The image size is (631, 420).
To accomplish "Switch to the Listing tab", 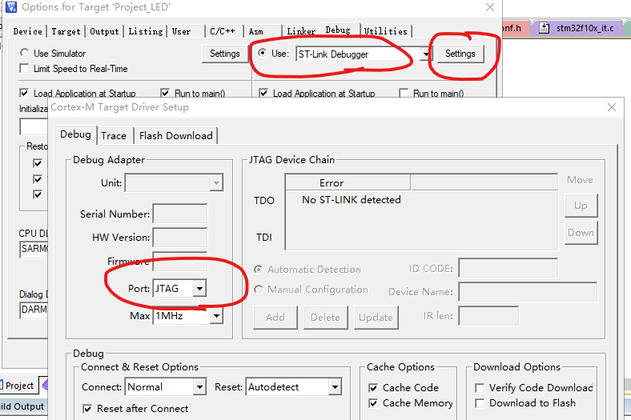I will coord(145,31).
